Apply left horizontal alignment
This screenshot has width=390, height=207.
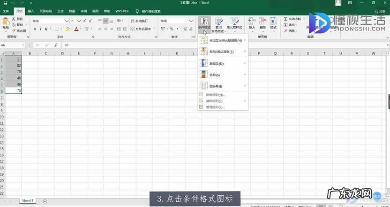(100, 29)
